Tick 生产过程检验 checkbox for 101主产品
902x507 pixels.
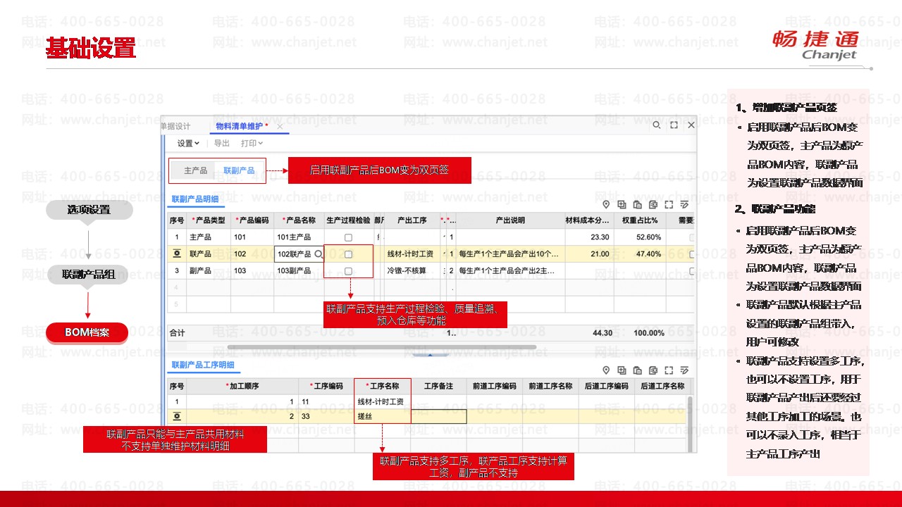tap(348, 237)
